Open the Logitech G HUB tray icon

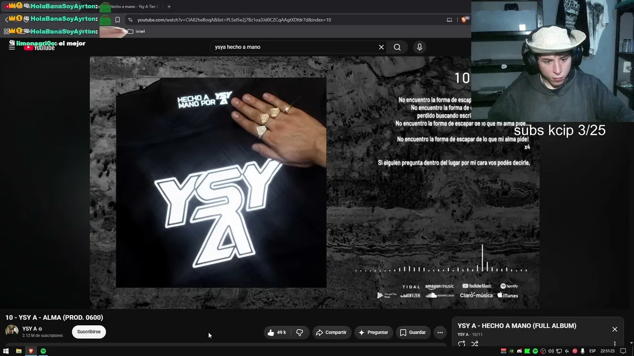[x=567, y=351]
